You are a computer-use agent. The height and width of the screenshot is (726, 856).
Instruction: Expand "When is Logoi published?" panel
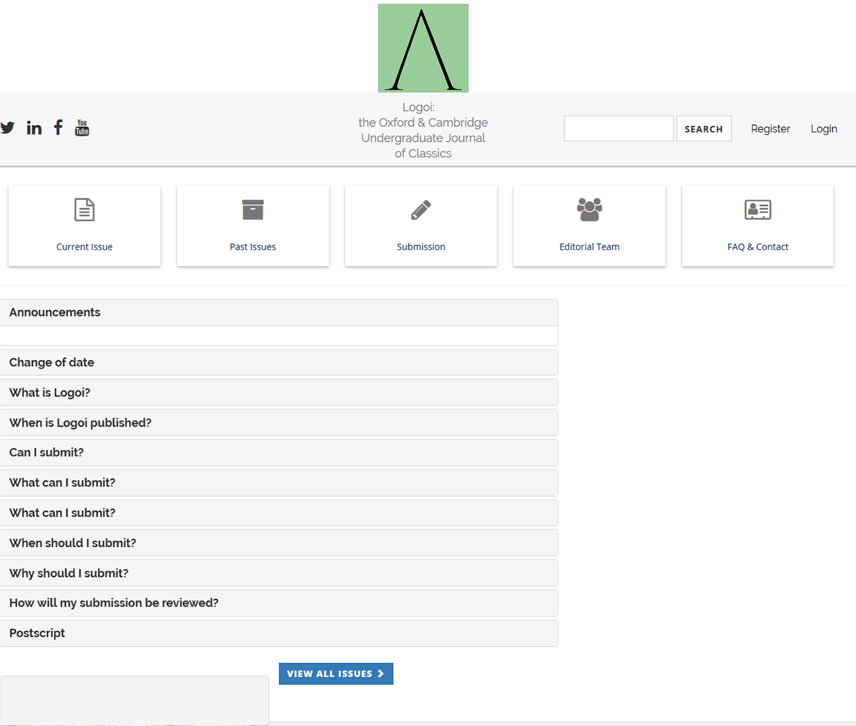click(x=80, y=422)
